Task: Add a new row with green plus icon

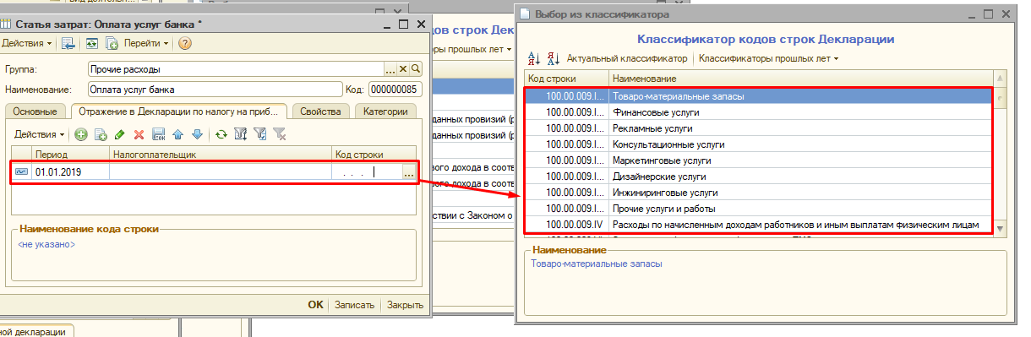Action: (81, 134)
